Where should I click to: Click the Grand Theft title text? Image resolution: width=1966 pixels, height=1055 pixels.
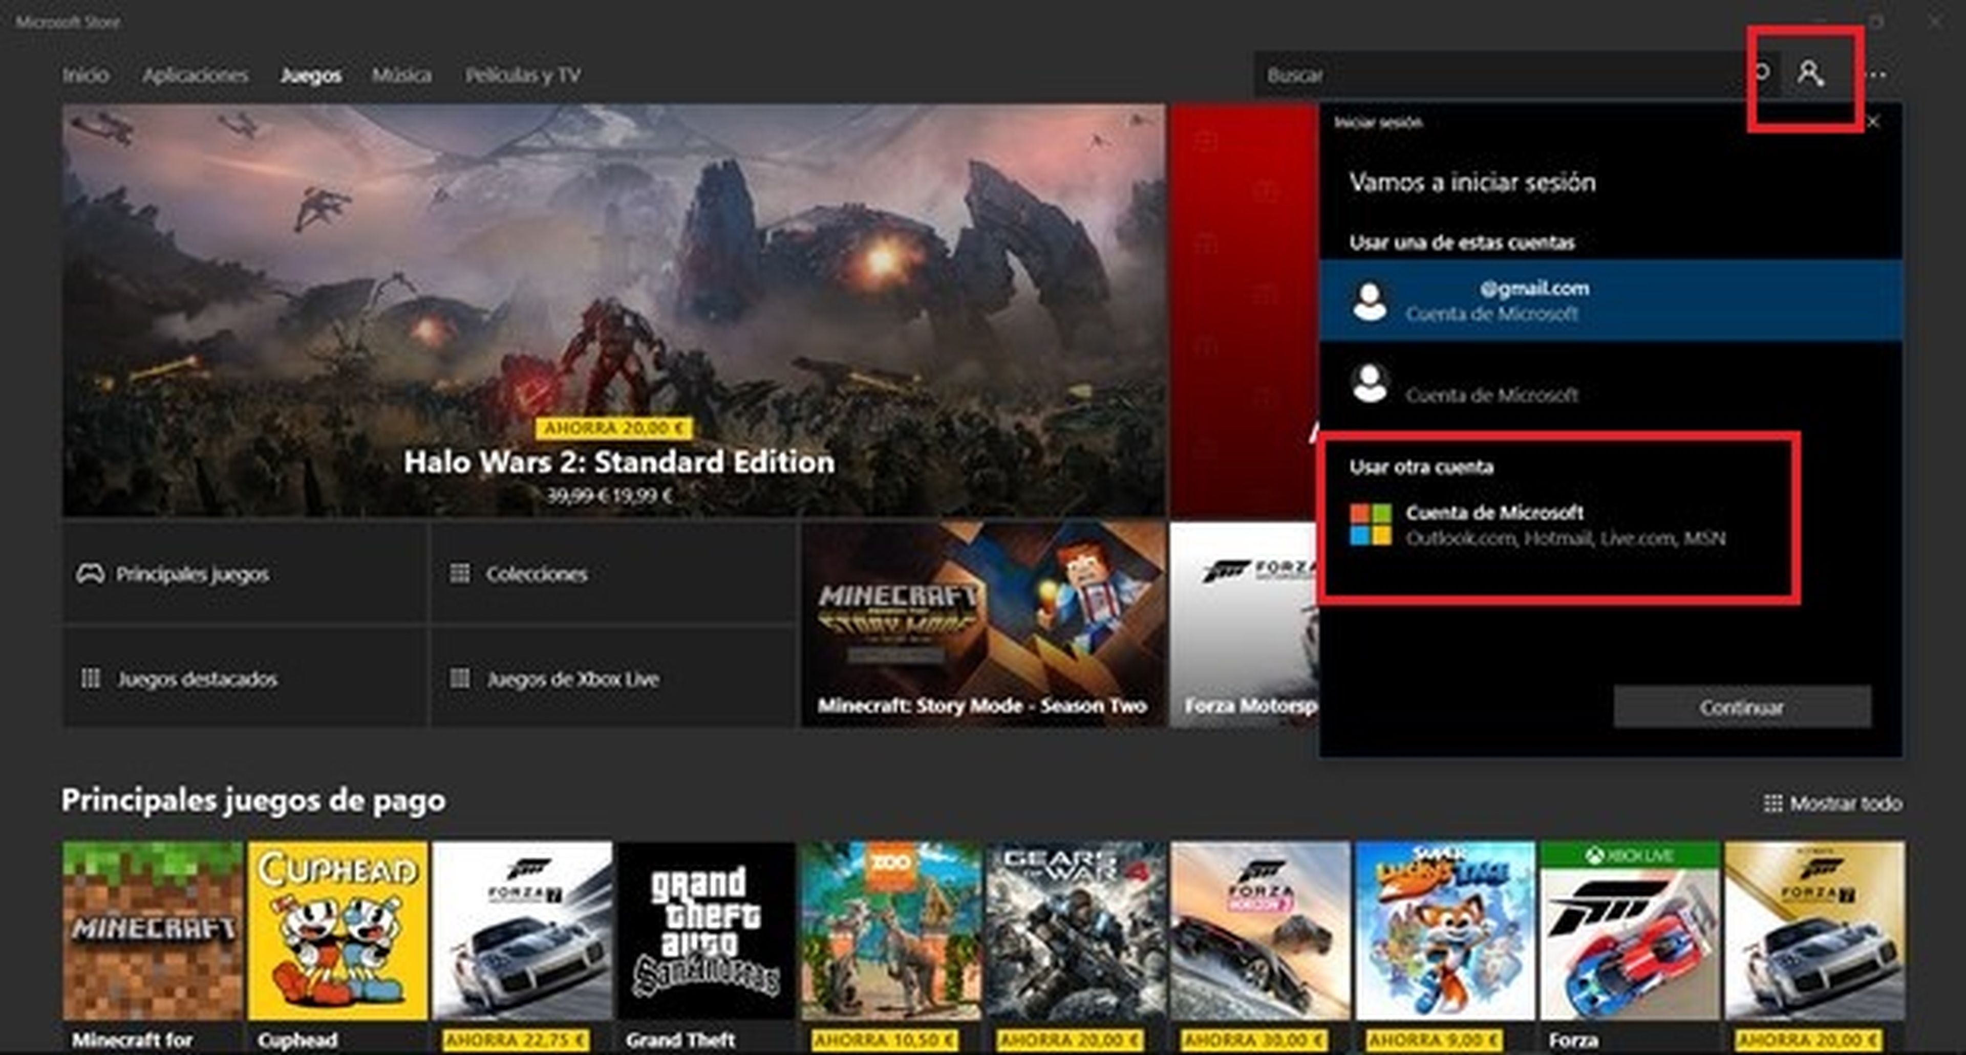pyautogui.click(x=680, y=1041)
